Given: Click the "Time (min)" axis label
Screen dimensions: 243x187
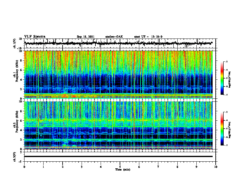Looking at the screenshot, I should (123, 170).
